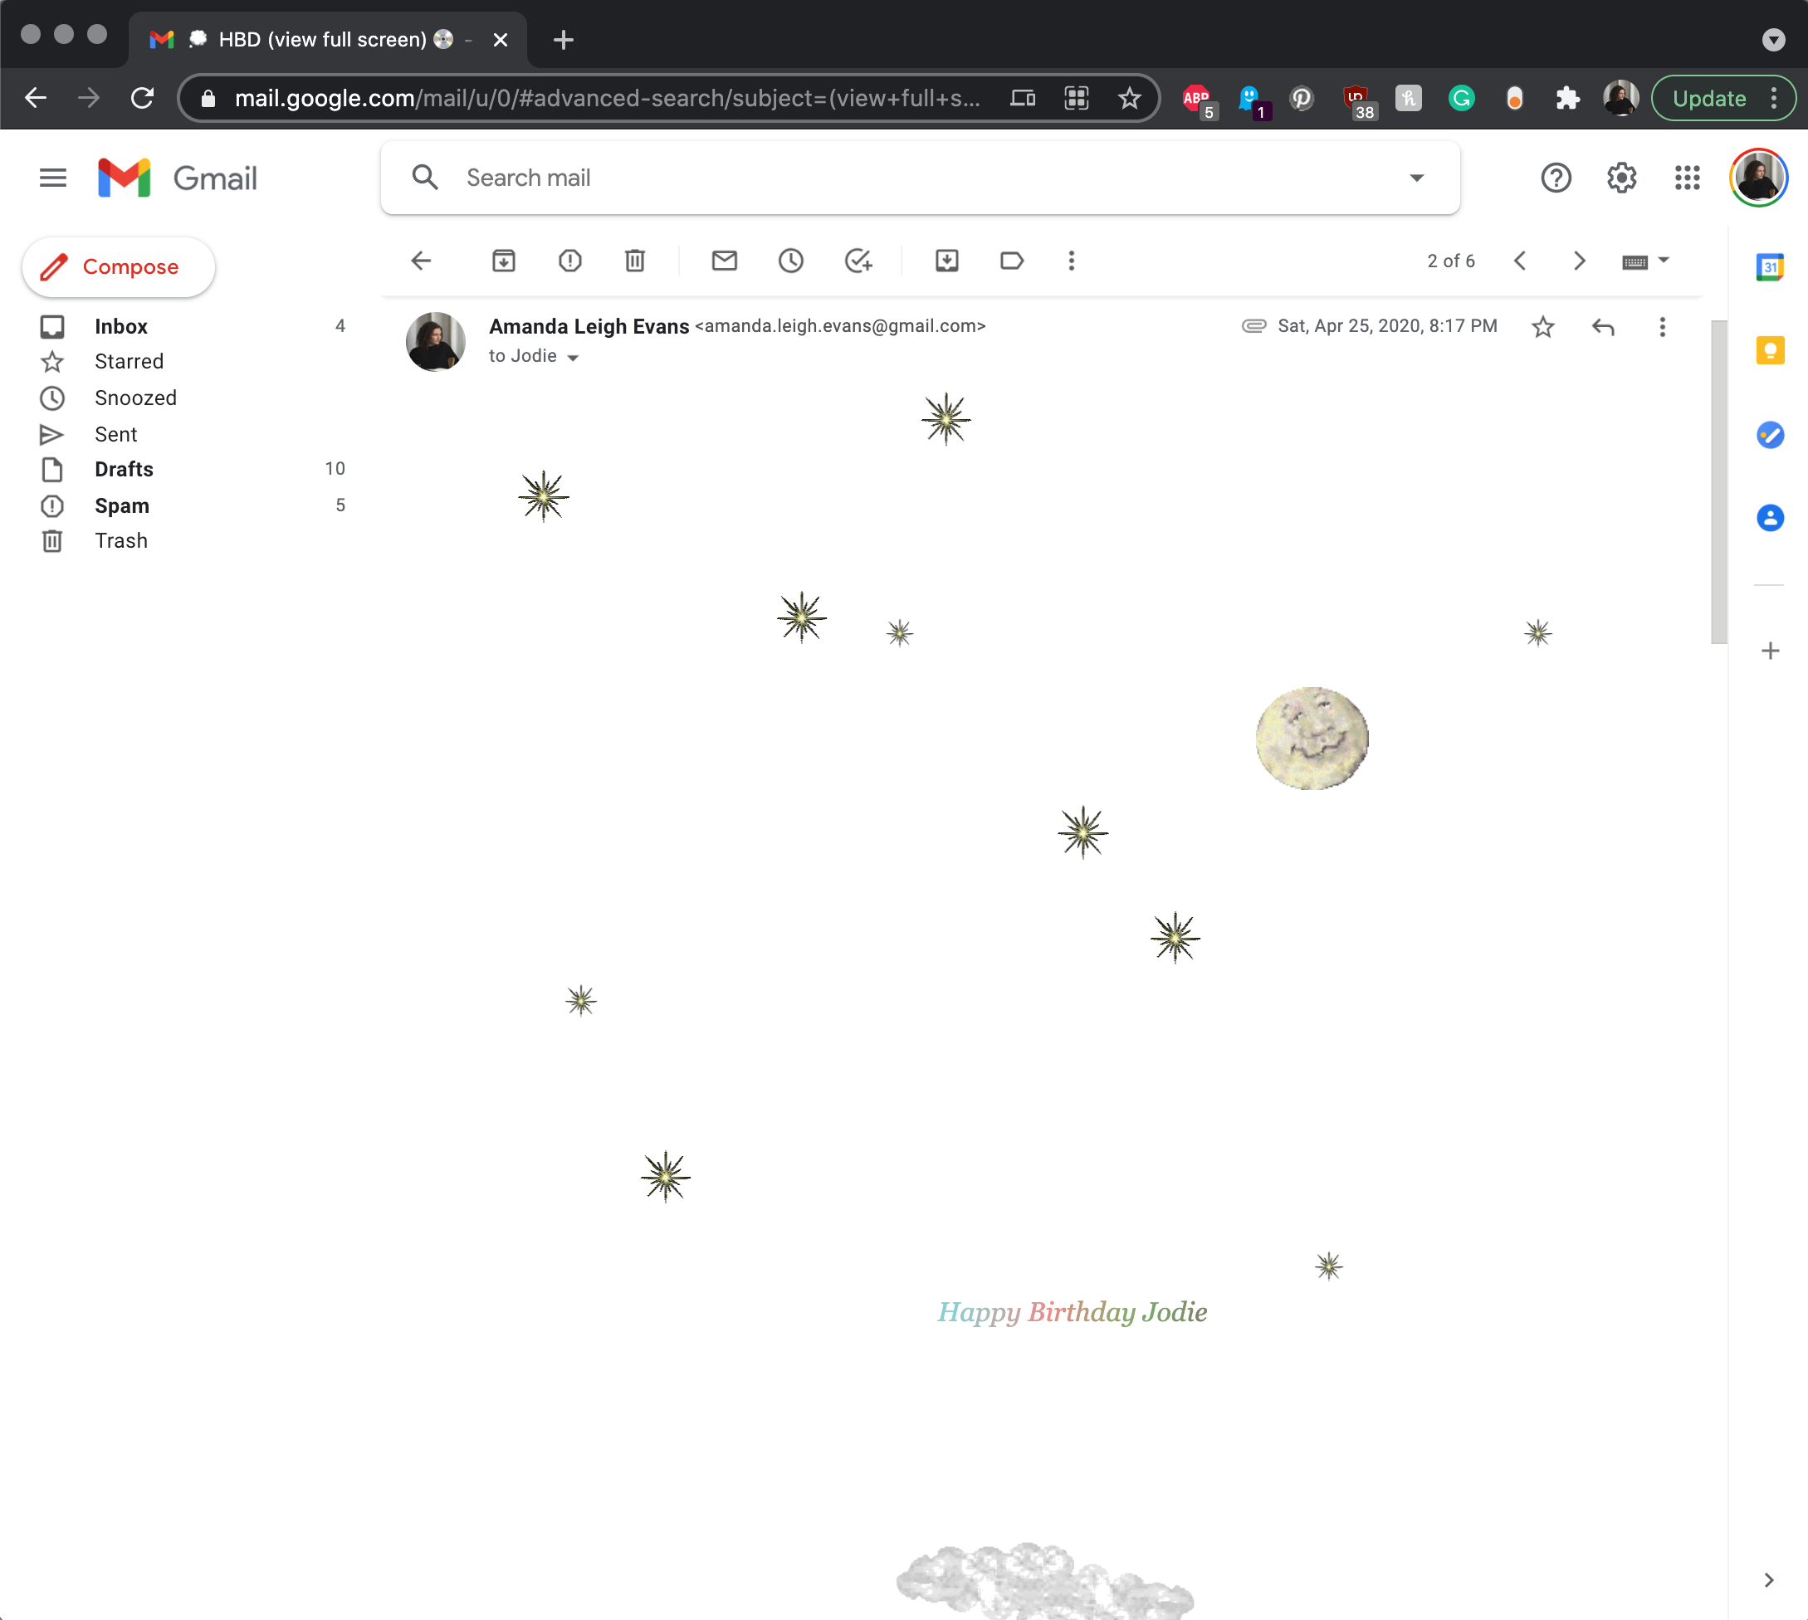Add email to Tasks

(x=858, y=261)
